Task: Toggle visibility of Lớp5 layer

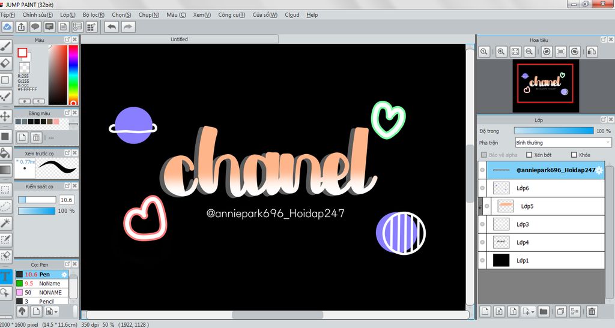Action: coord(486,206)
